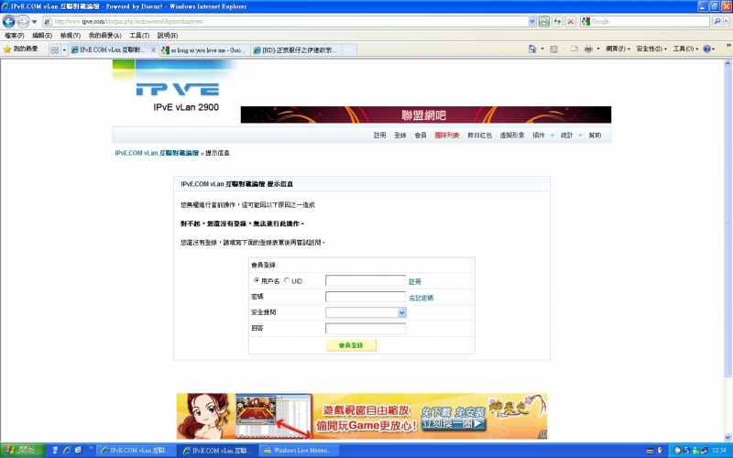Open the 網頁(P) command dropdown

(618, 49)
